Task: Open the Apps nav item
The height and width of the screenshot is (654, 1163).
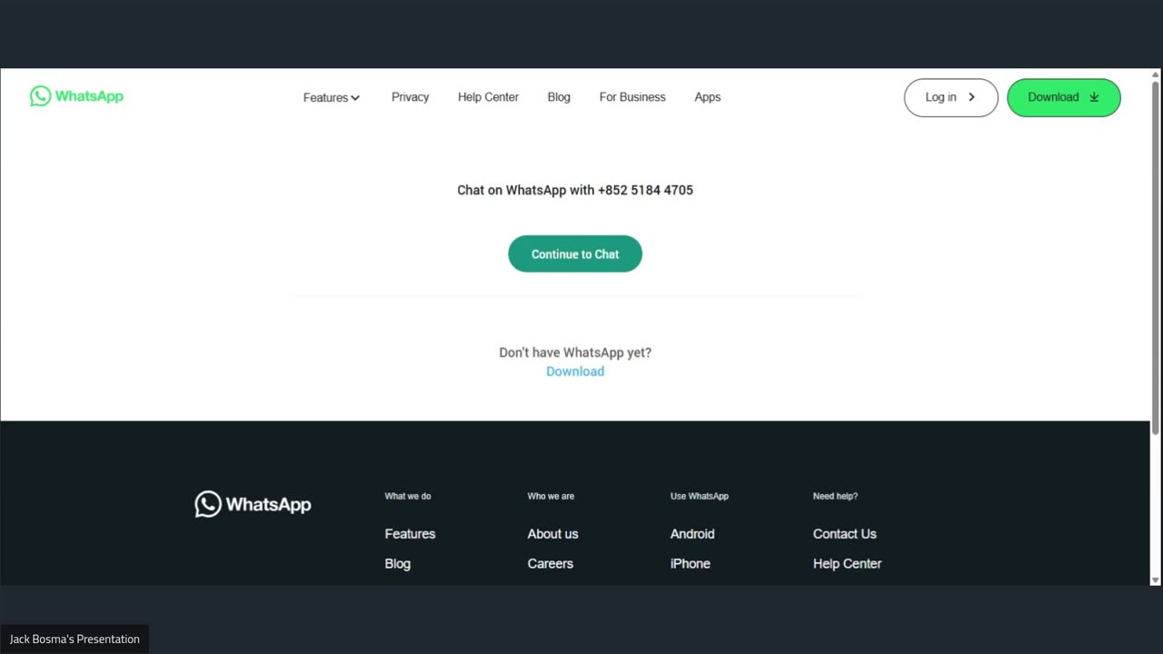Action: (x=708, y=97)
